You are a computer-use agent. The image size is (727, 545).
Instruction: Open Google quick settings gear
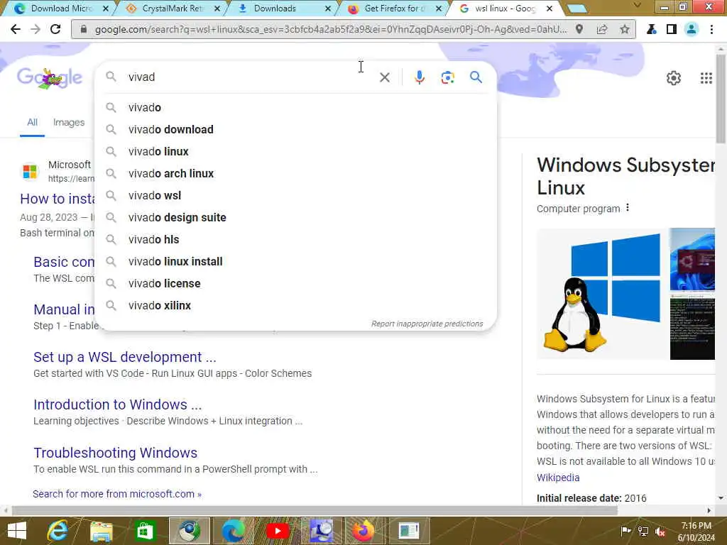tap(673, 78)
